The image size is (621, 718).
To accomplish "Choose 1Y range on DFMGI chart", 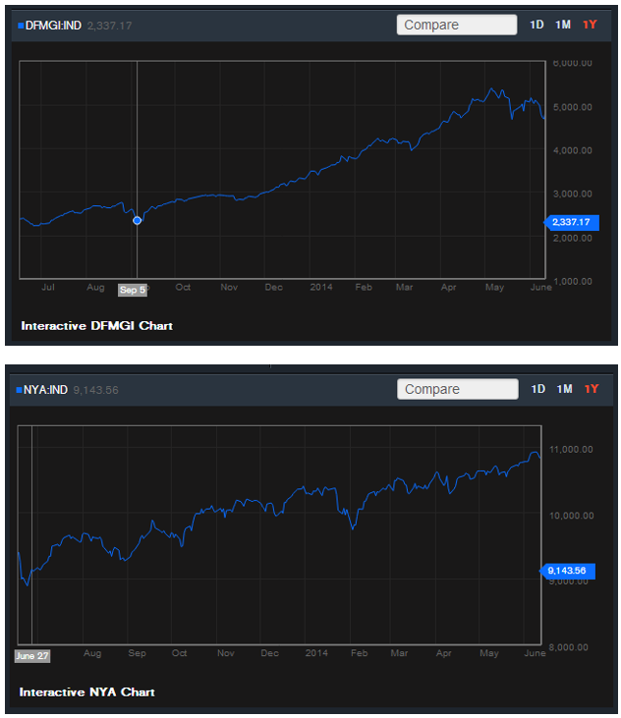I will click(590, 25).
